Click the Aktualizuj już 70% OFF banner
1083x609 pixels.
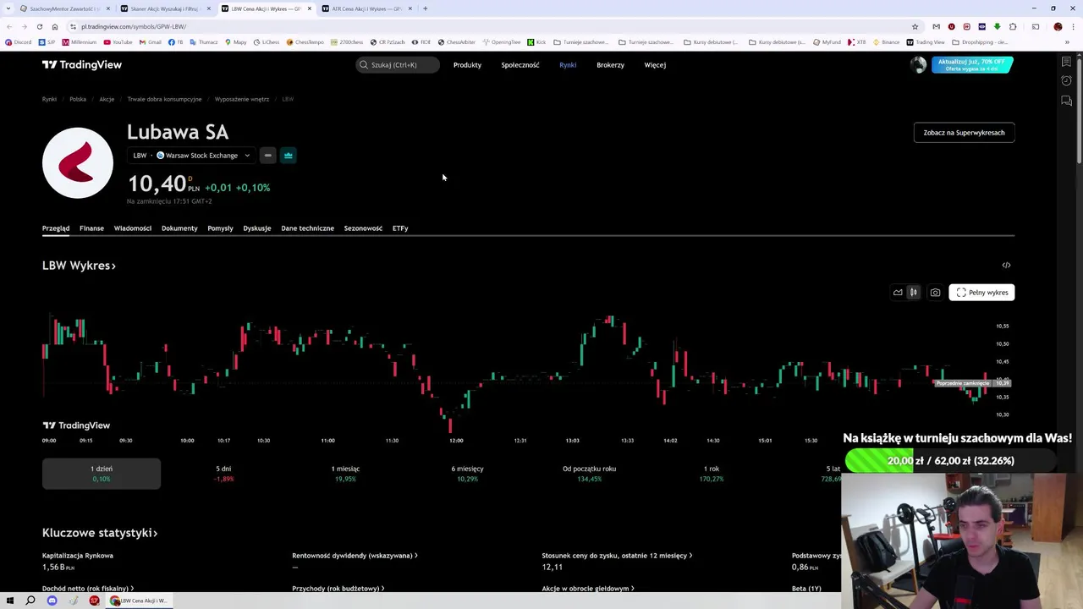(x=972, y=64)
